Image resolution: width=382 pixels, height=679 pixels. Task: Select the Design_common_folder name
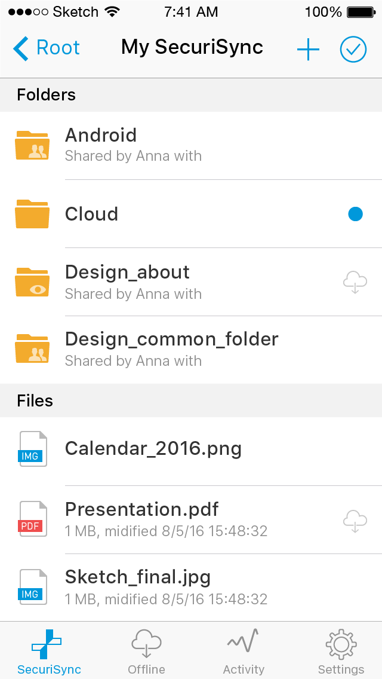(171, 339)
